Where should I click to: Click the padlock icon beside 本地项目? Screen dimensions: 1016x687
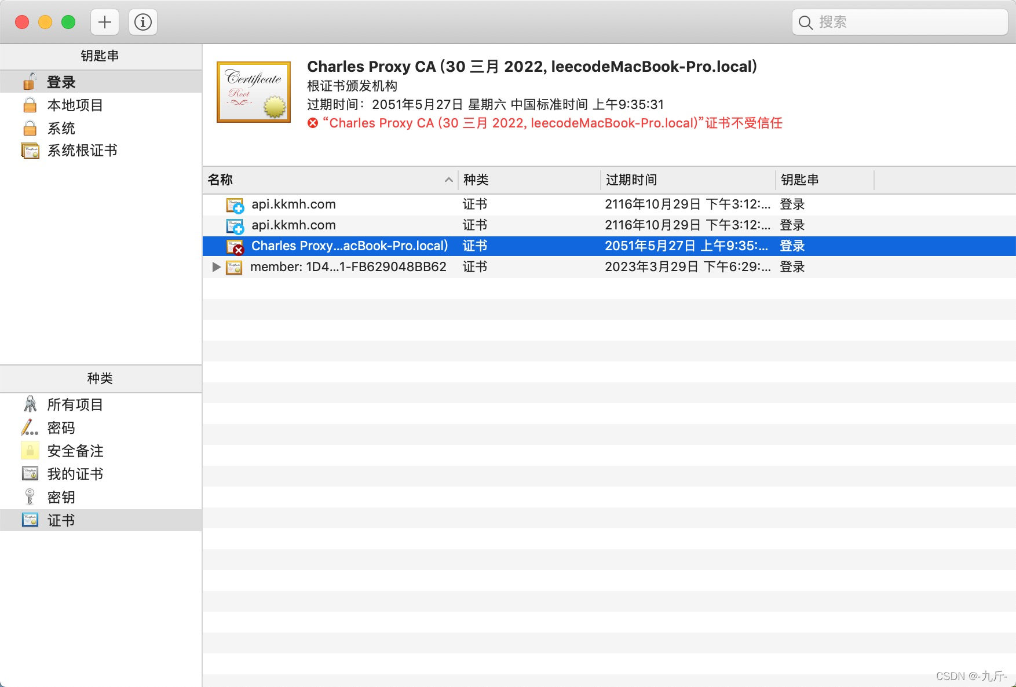pyautogui.click(x=30, y=105)
